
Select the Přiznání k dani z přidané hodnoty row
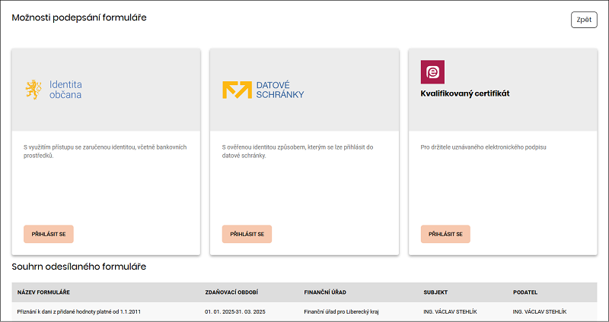[x=304, y=311]
